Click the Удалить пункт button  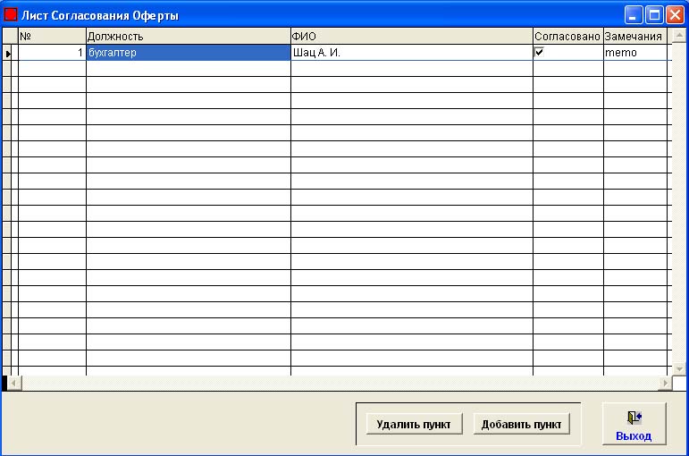click(414, 424)
